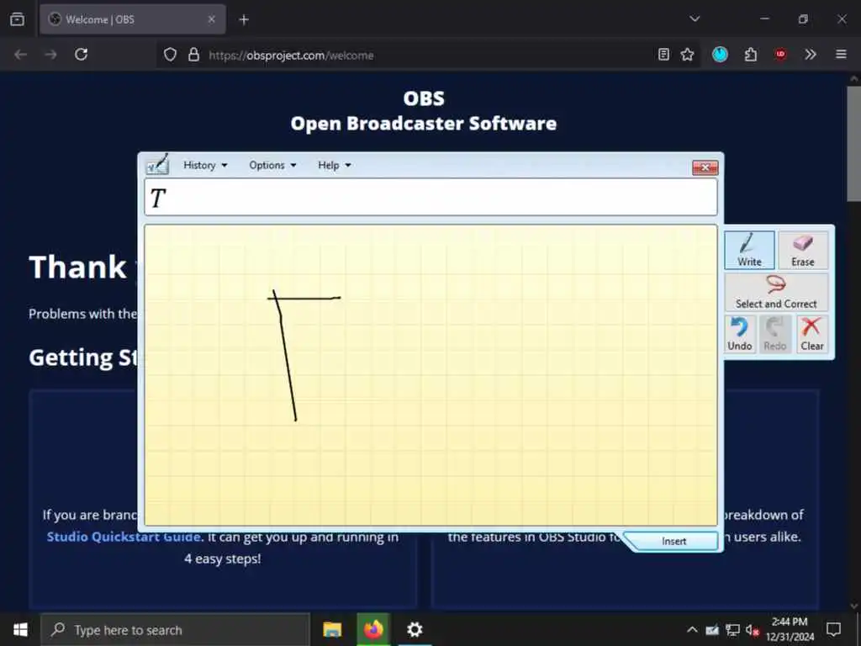
Task: Show site security padlock info
Action: (x=193, y=55)
